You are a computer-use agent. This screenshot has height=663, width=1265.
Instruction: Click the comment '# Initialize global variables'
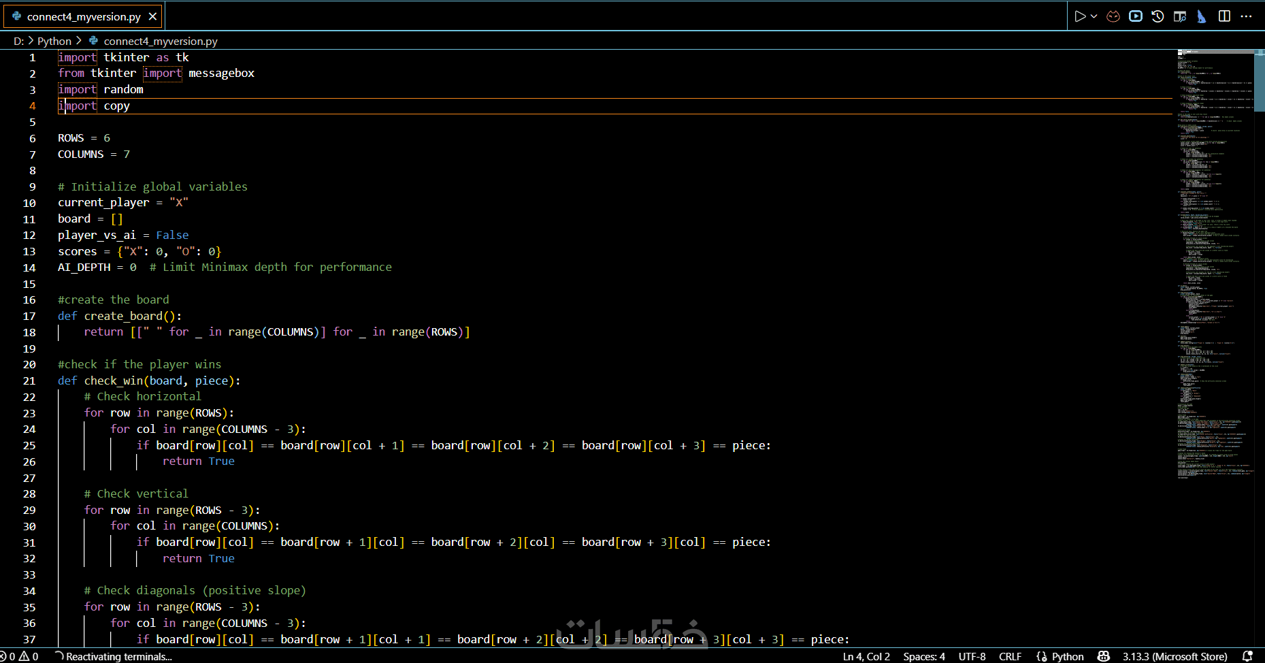(152, 187)
